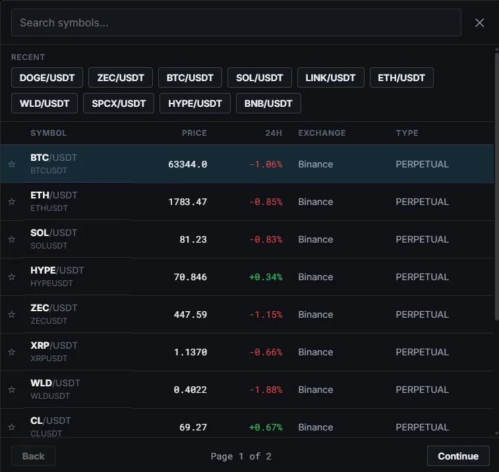Viewport: 499px width, 472px height.
Task: Favorite BTC/USDT with its star icon
Action: click(x=12, y=164)
